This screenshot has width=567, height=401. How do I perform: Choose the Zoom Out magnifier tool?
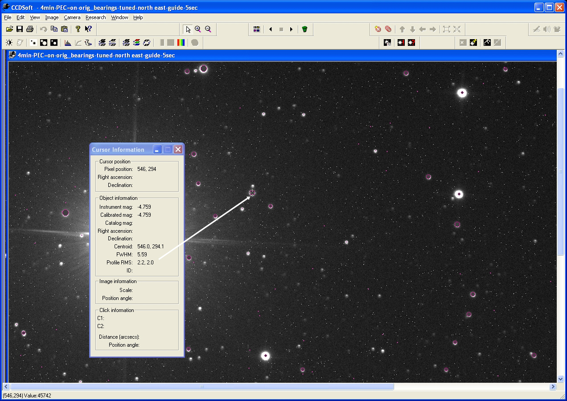pos(208,29)
